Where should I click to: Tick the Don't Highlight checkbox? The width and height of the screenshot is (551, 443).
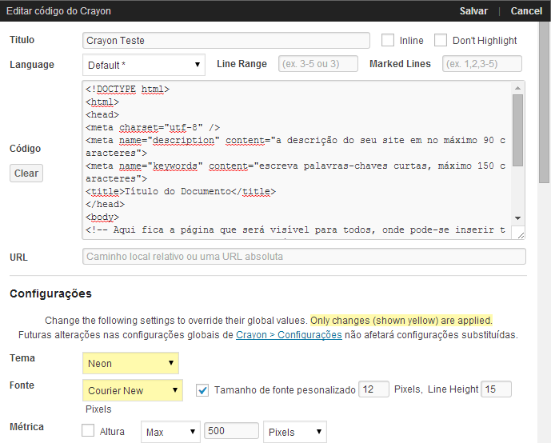[441, 41]
